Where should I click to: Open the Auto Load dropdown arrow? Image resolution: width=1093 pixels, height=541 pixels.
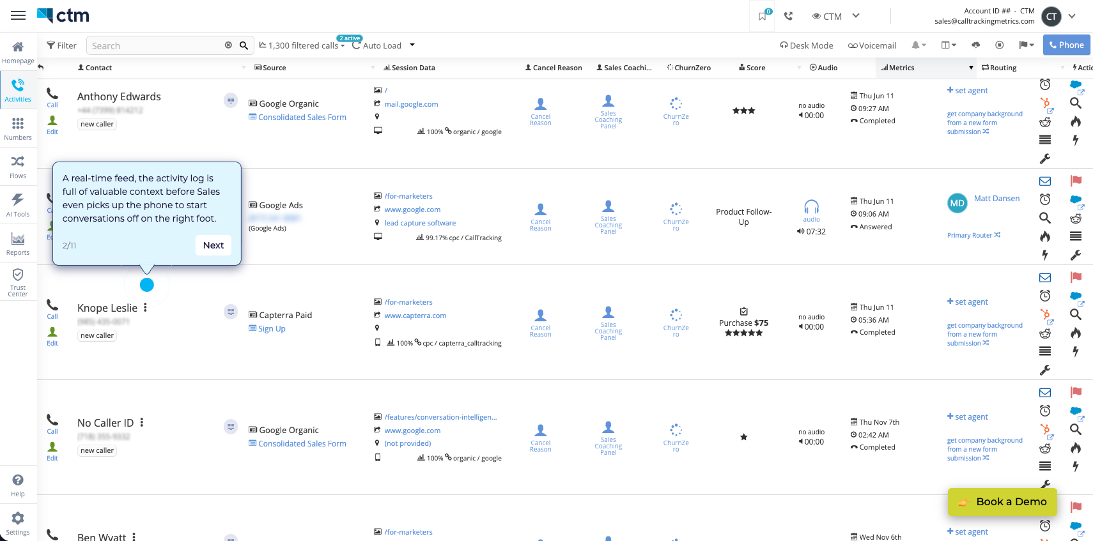click(412, 45)
